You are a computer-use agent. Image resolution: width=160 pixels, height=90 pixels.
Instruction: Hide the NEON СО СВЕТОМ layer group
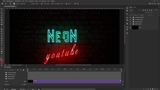[x=130, y=22]
